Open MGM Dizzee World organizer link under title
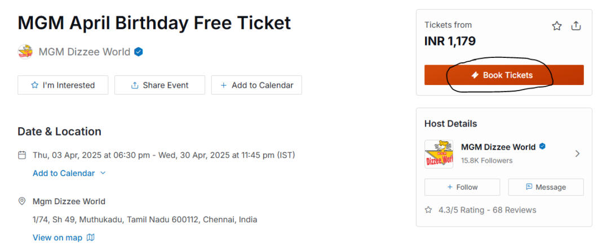This screenshot has width=602, height=252. point(84,52)
